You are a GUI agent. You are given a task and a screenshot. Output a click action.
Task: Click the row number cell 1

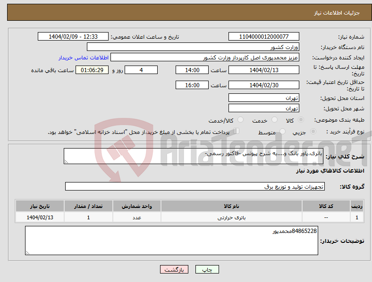tap(357, 217)
